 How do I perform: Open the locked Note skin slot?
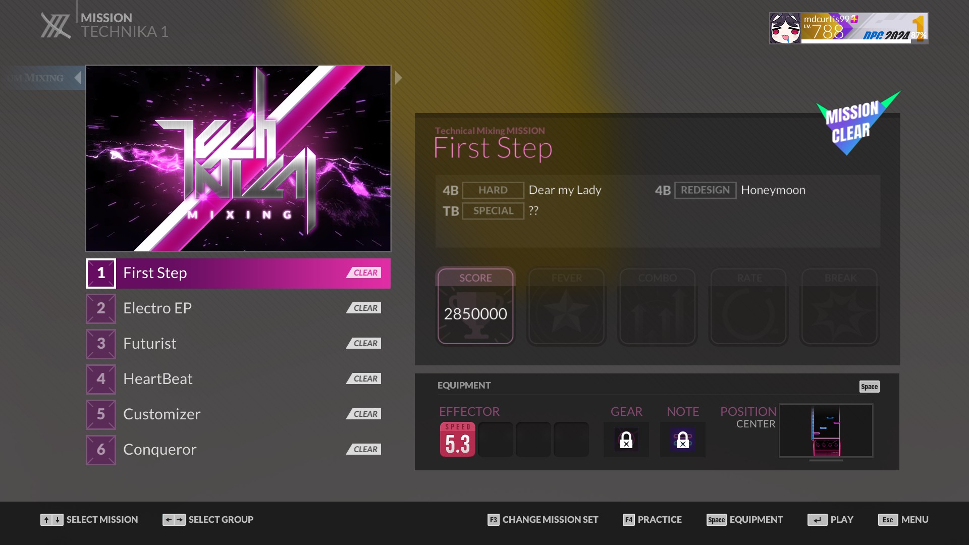682,440
